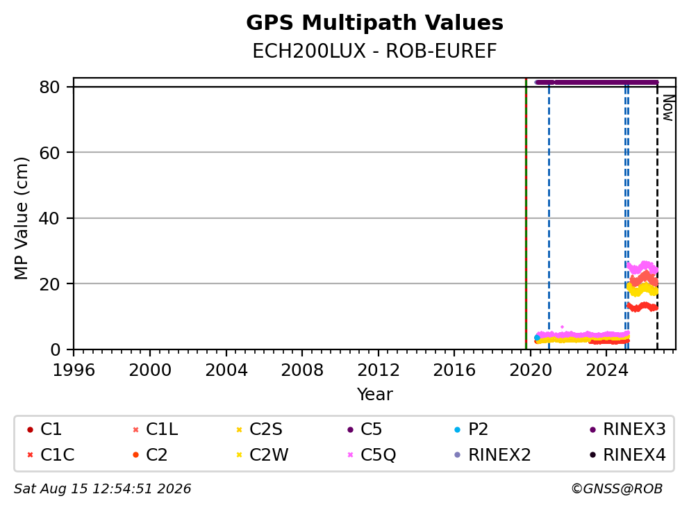Select the C2 legend label
The width and height of the screenshot is (689, 510).
(x=156, y=454)
